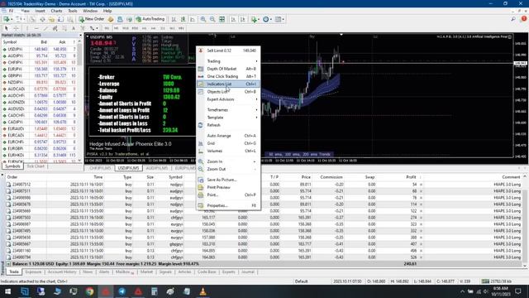
Task: Select Sell Limit 0.12 menu entry
Action: [228, 50]
